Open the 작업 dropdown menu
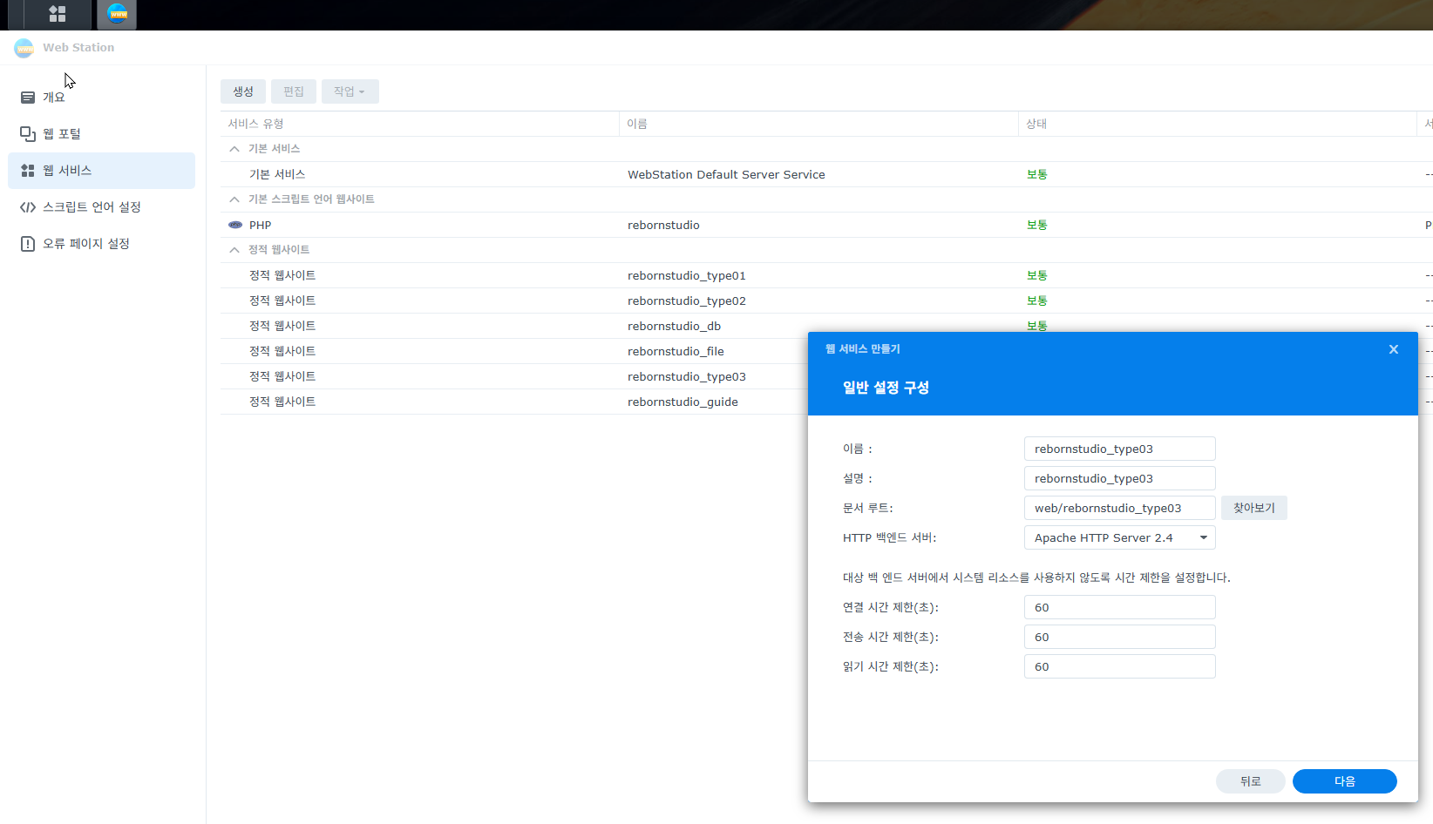The image size is (1433, 824). (x=350, y=91)
